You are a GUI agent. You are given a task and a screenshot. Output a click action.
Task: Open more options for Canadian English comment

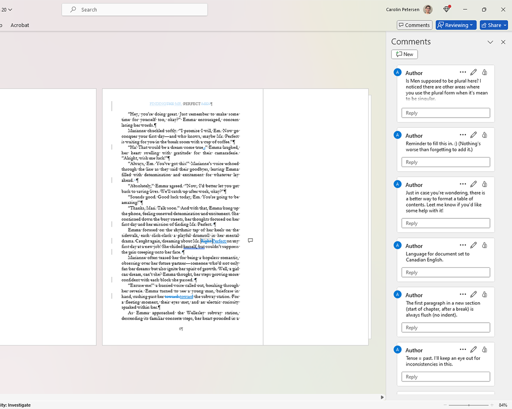463,245
